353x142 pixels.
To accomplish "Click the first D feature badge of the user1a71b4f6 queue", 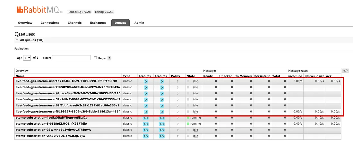I will [x=146, y=81].
